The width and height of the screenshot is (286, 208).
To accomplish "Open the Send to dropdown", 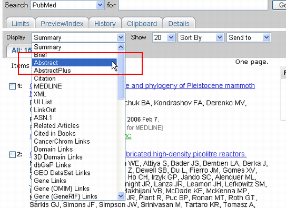I will tap(249, 37).
